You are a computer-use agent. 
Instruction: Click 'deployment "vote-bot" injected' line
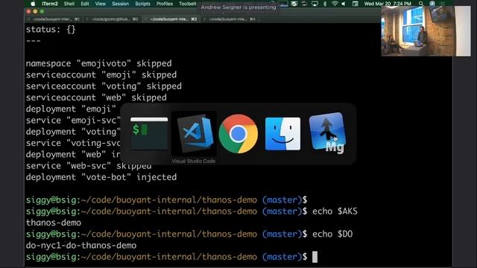pyautogui.click(x=101, y=177)
